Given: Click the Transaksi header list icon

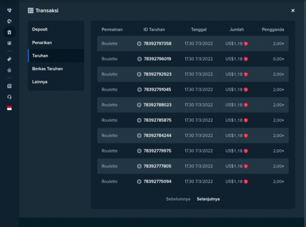Looking at the screenshot, I should [31, 10].
